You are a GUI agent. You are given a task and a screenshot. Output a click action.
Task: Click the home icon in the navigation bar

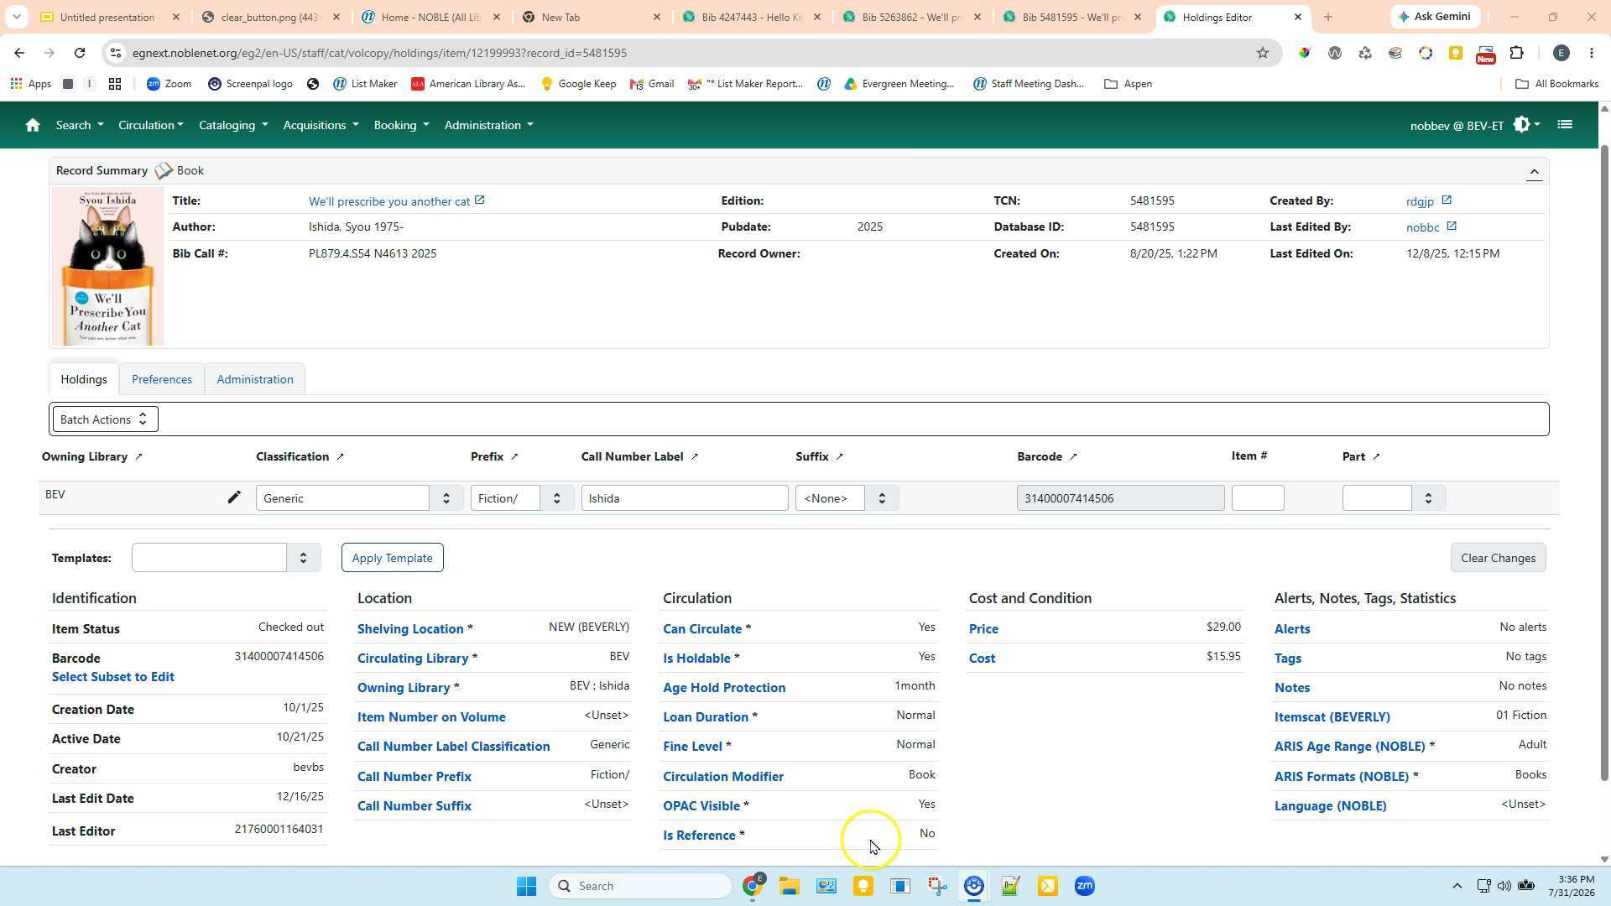tap(33, 125)
